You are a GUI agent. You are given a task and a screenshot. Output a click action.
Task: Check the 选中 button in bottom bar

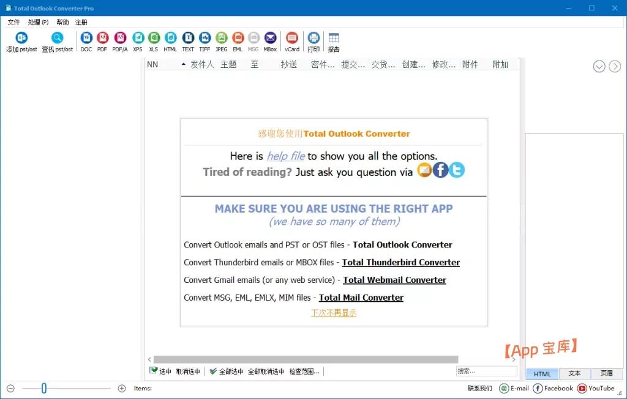point(160,371)
